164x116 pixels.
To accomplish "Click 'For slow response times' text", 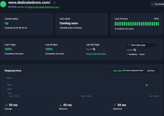I will pos(133,71).
